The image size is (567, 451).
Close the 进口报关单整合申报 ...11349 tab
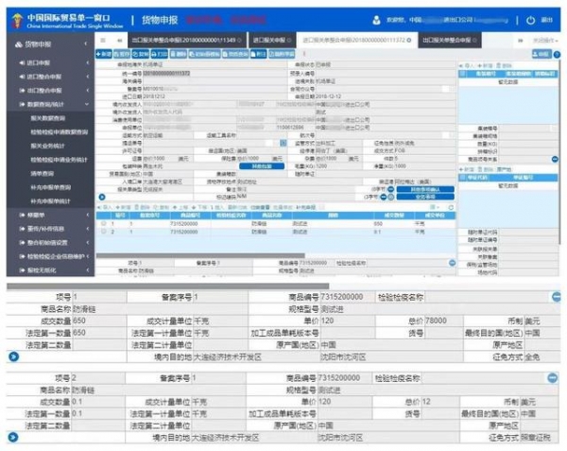click(x=246, y=41)
